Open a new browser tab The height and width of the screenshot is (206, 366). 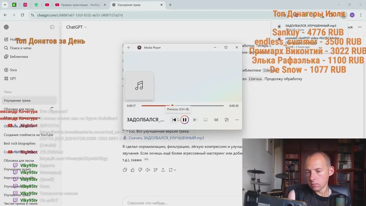point(170,5)
